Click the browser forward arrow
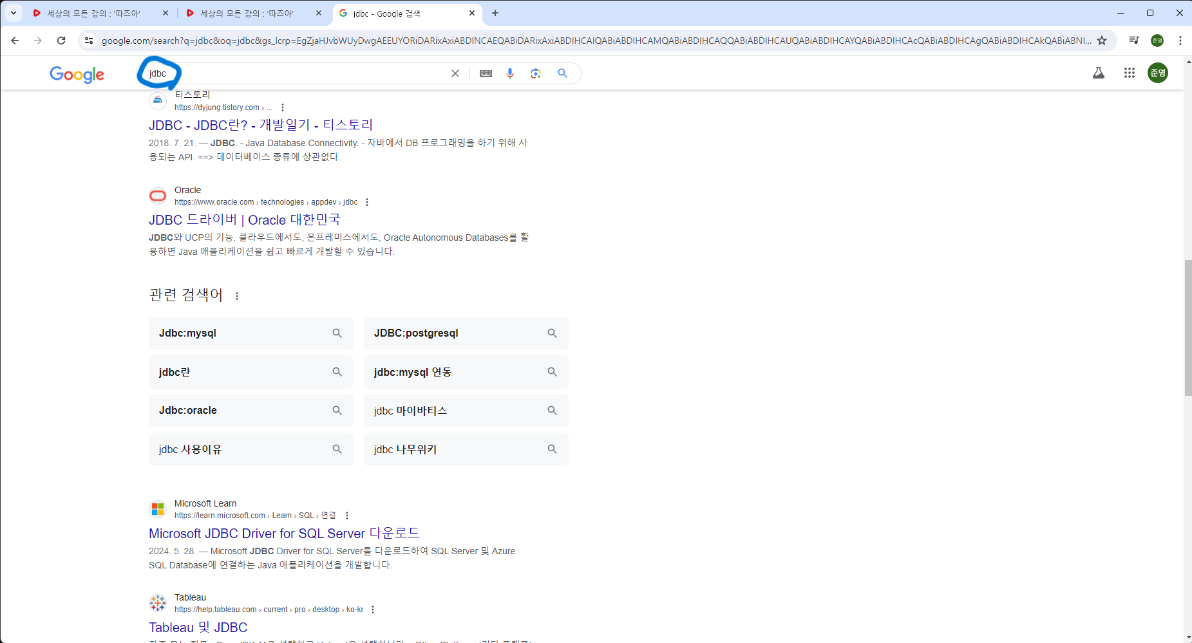 pyautogui.click(x=38, y=41)
